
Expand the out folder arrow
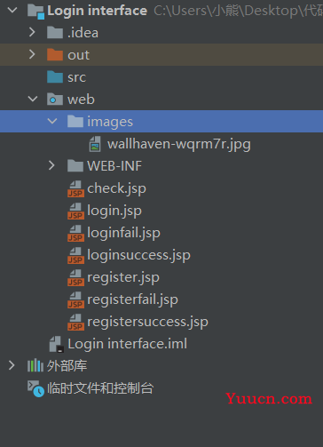(x=32, y=54)
